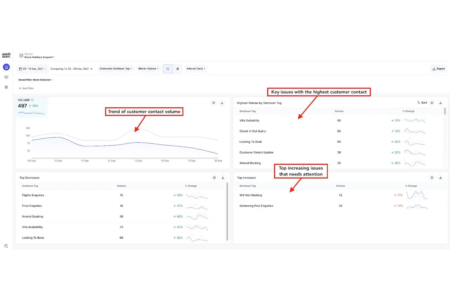Viewport: 450px width, 300px height.
Task: Download the Top Decreases table
Action: pos(223,178)
